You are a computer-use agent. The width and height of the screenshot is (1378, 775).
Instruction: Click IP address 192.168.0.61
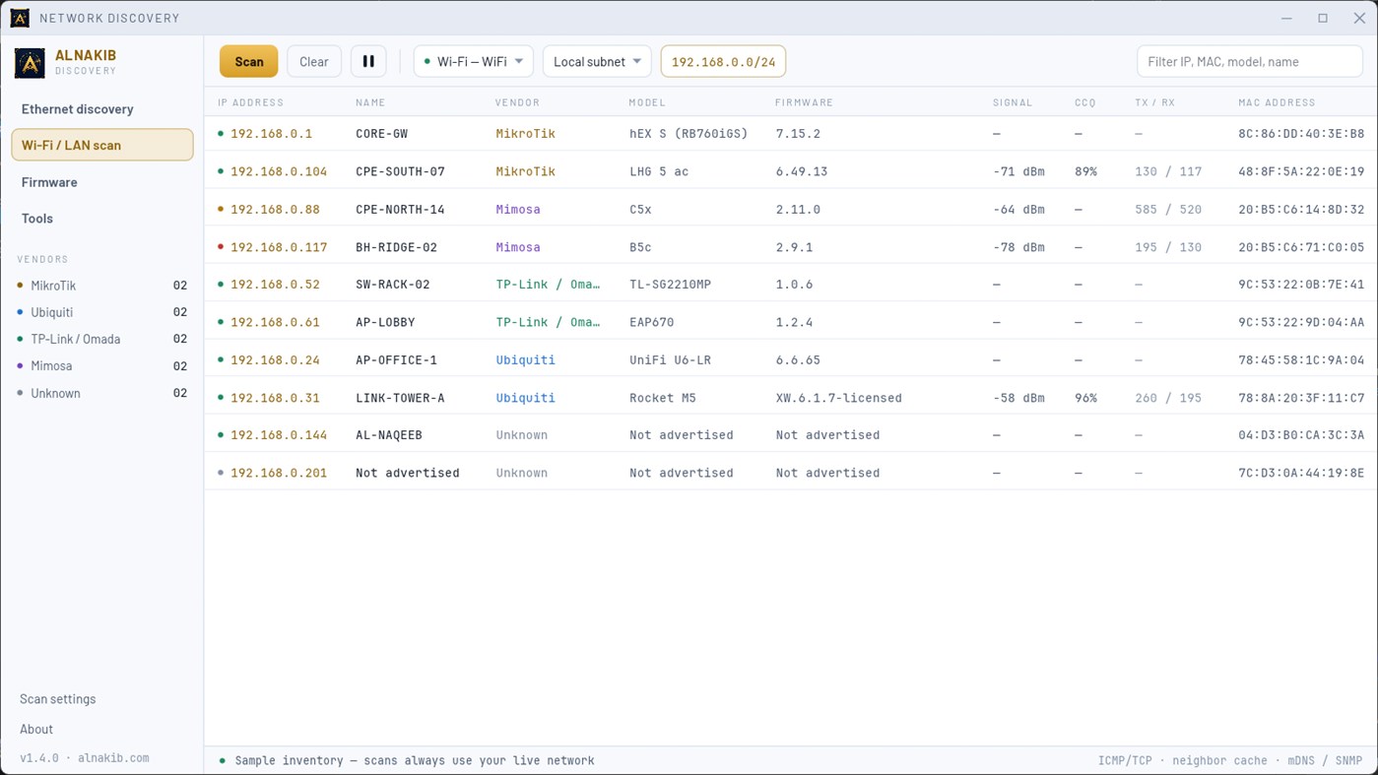[275, 322]
